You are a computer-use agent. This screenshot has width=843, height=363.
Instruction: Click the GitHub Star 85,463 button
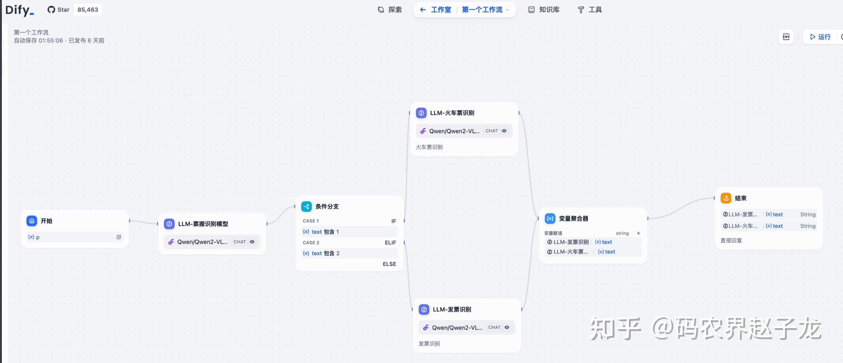click(x=73, y=10)
